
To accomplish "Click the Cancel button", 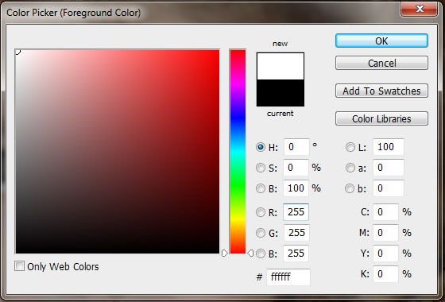I will point(381,63).
